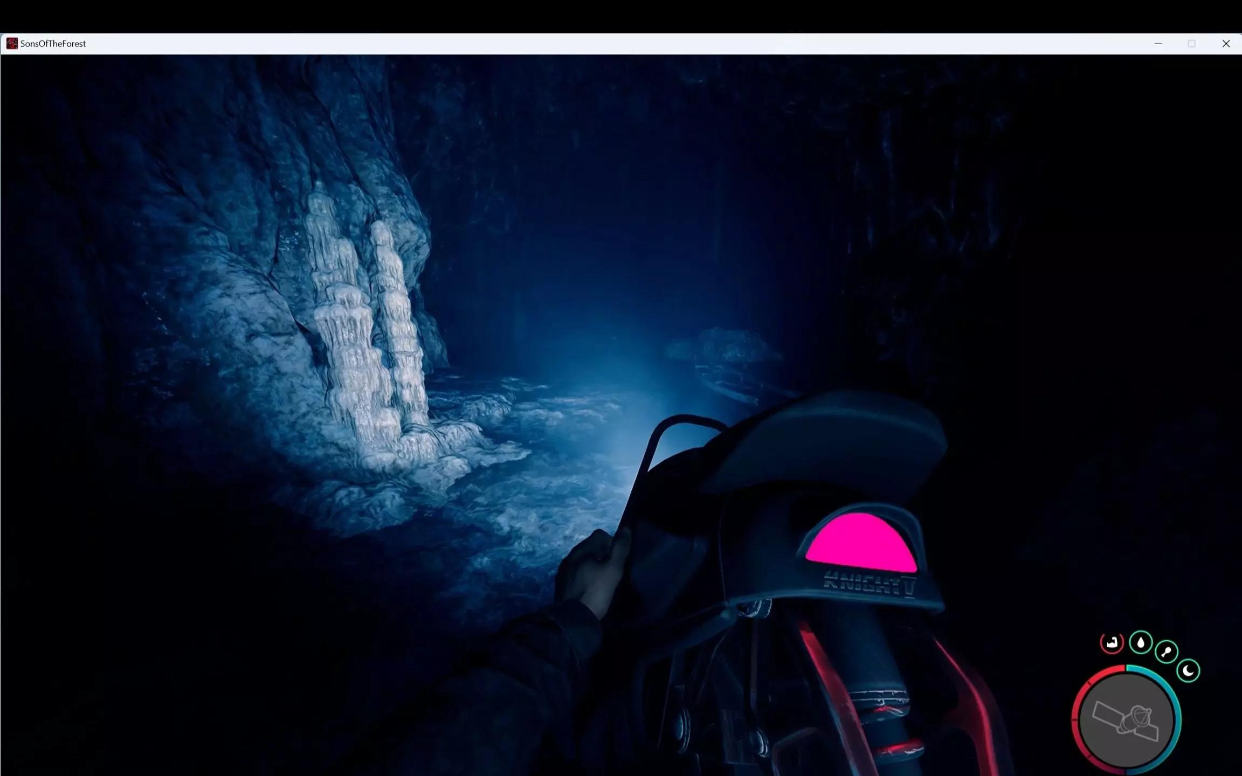Click the shorter right stalagmite column
This screenshot has width=1242, height=776.
pos(398,318)
